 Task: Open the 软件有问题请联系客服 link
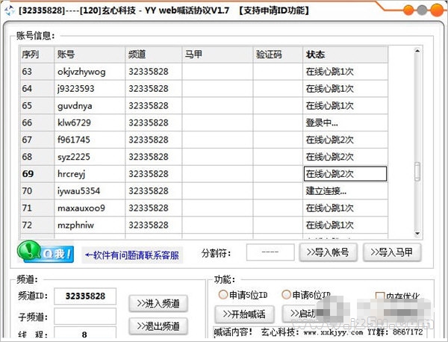pyautogui.click(x=132, y=255)
